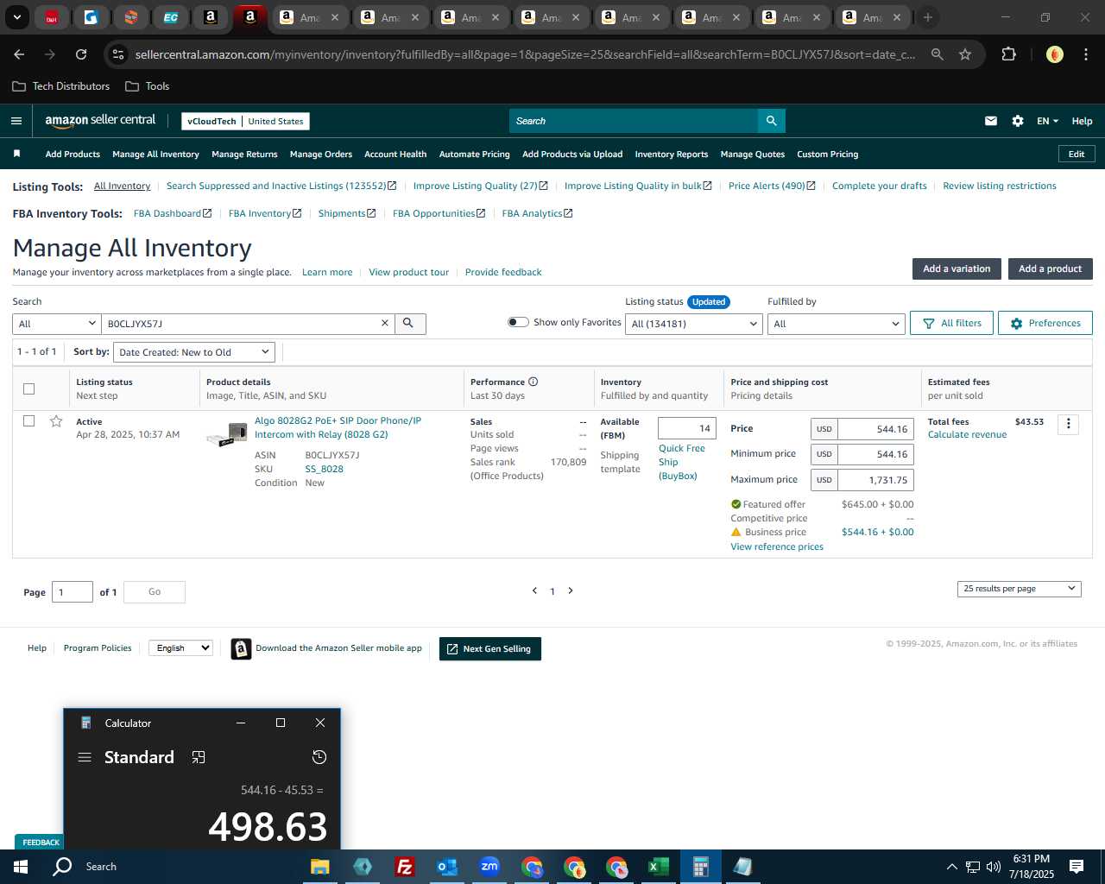Click the Algo 8028G2 product title link
1105x884 pixels.
[338, 427]
